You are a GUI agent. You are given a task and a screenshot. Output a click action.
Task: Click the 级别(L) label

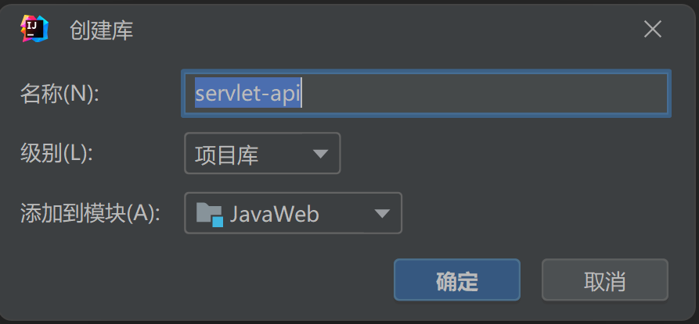tap(56, 153)
